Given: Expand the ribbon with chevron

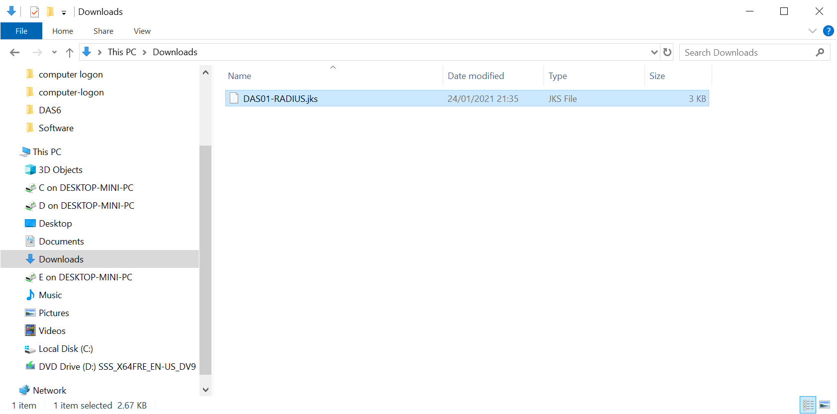Looking at the screenshot, I should click(x=813, y=31).
